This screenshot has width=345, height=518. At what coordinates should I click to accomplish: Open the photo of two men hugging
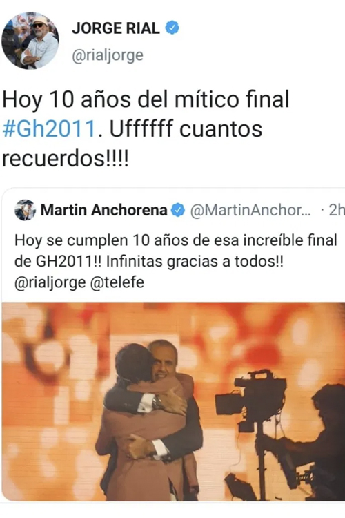pyautogui.click(x=173, y=401)
